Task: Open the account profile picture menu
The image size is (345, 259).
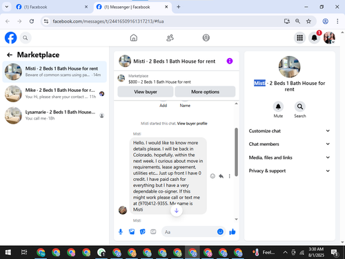Action: click(x=329, y=38)
